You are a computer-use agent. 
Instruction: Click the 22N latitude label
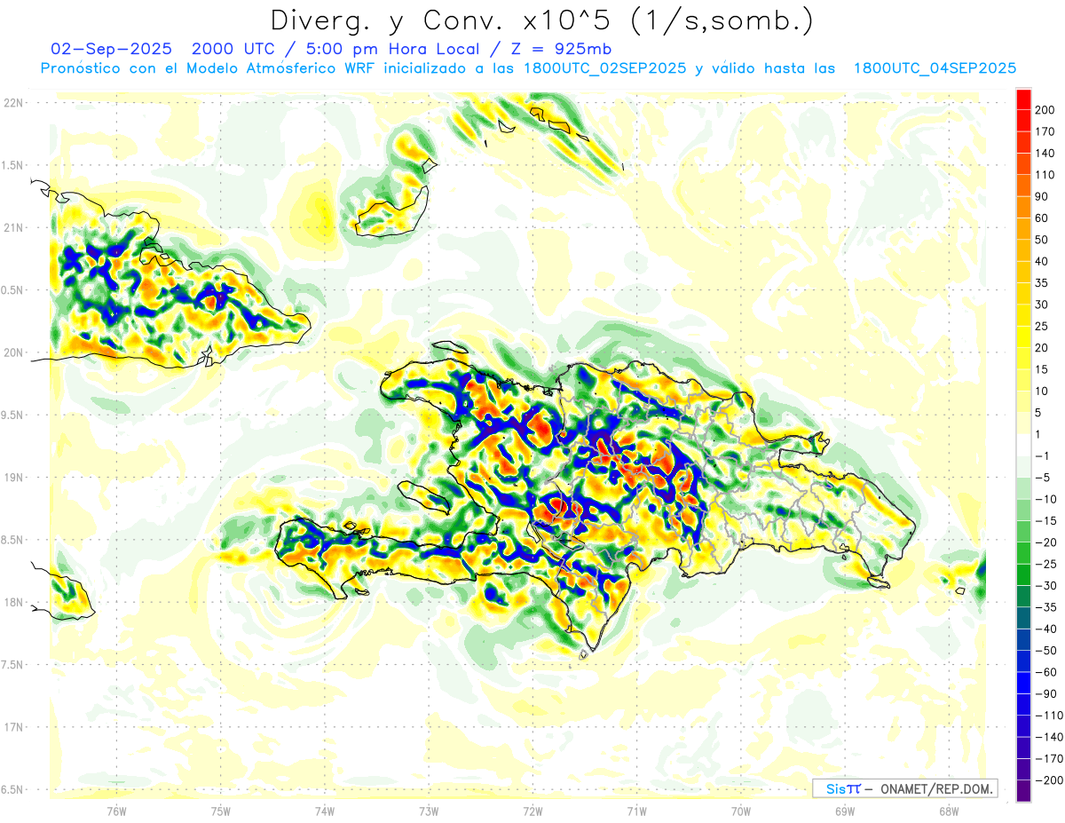click(x=14, y=103)
